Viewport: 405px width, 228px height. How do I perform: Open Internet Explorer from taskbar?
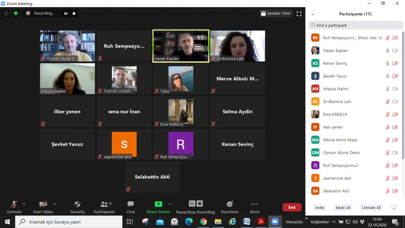pyautogui.click(x=232, y=222)
